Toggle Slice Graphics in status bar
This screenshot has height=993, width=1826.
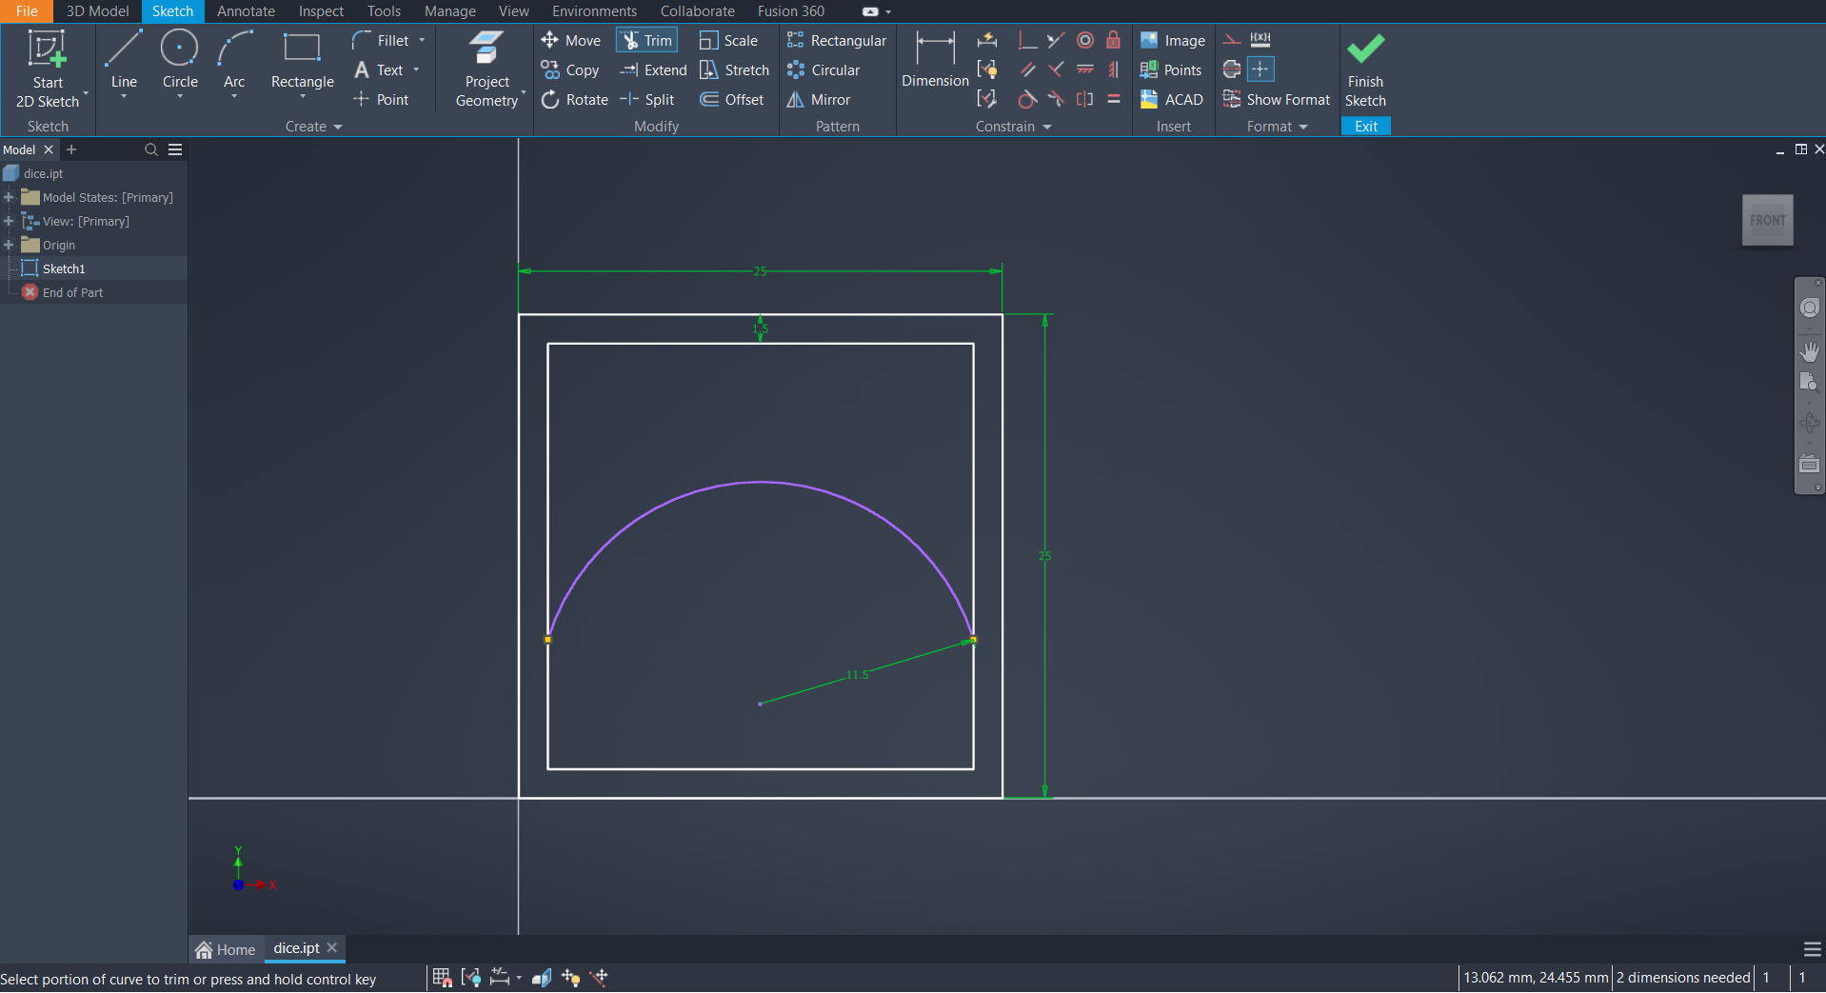coord(542,977)
